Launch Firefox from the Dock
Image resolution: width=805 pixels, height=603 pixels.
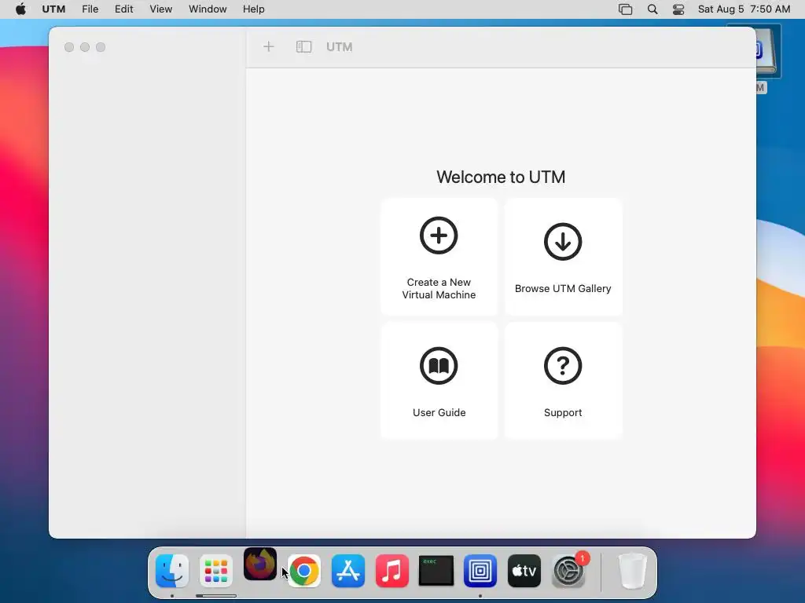pyautogui.click(x=260, y=564)
